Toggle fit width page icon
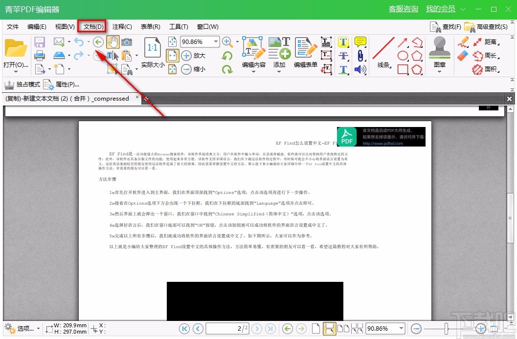 173,55
